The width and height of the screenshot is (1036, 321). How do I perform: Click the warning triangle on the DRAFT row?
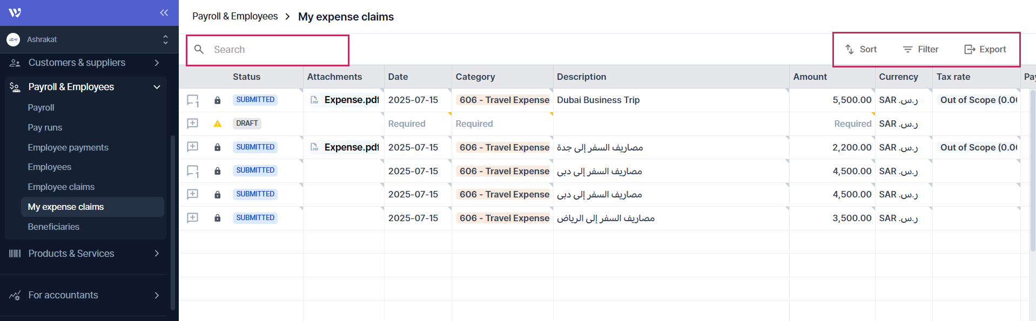click(x=217, y=124)
